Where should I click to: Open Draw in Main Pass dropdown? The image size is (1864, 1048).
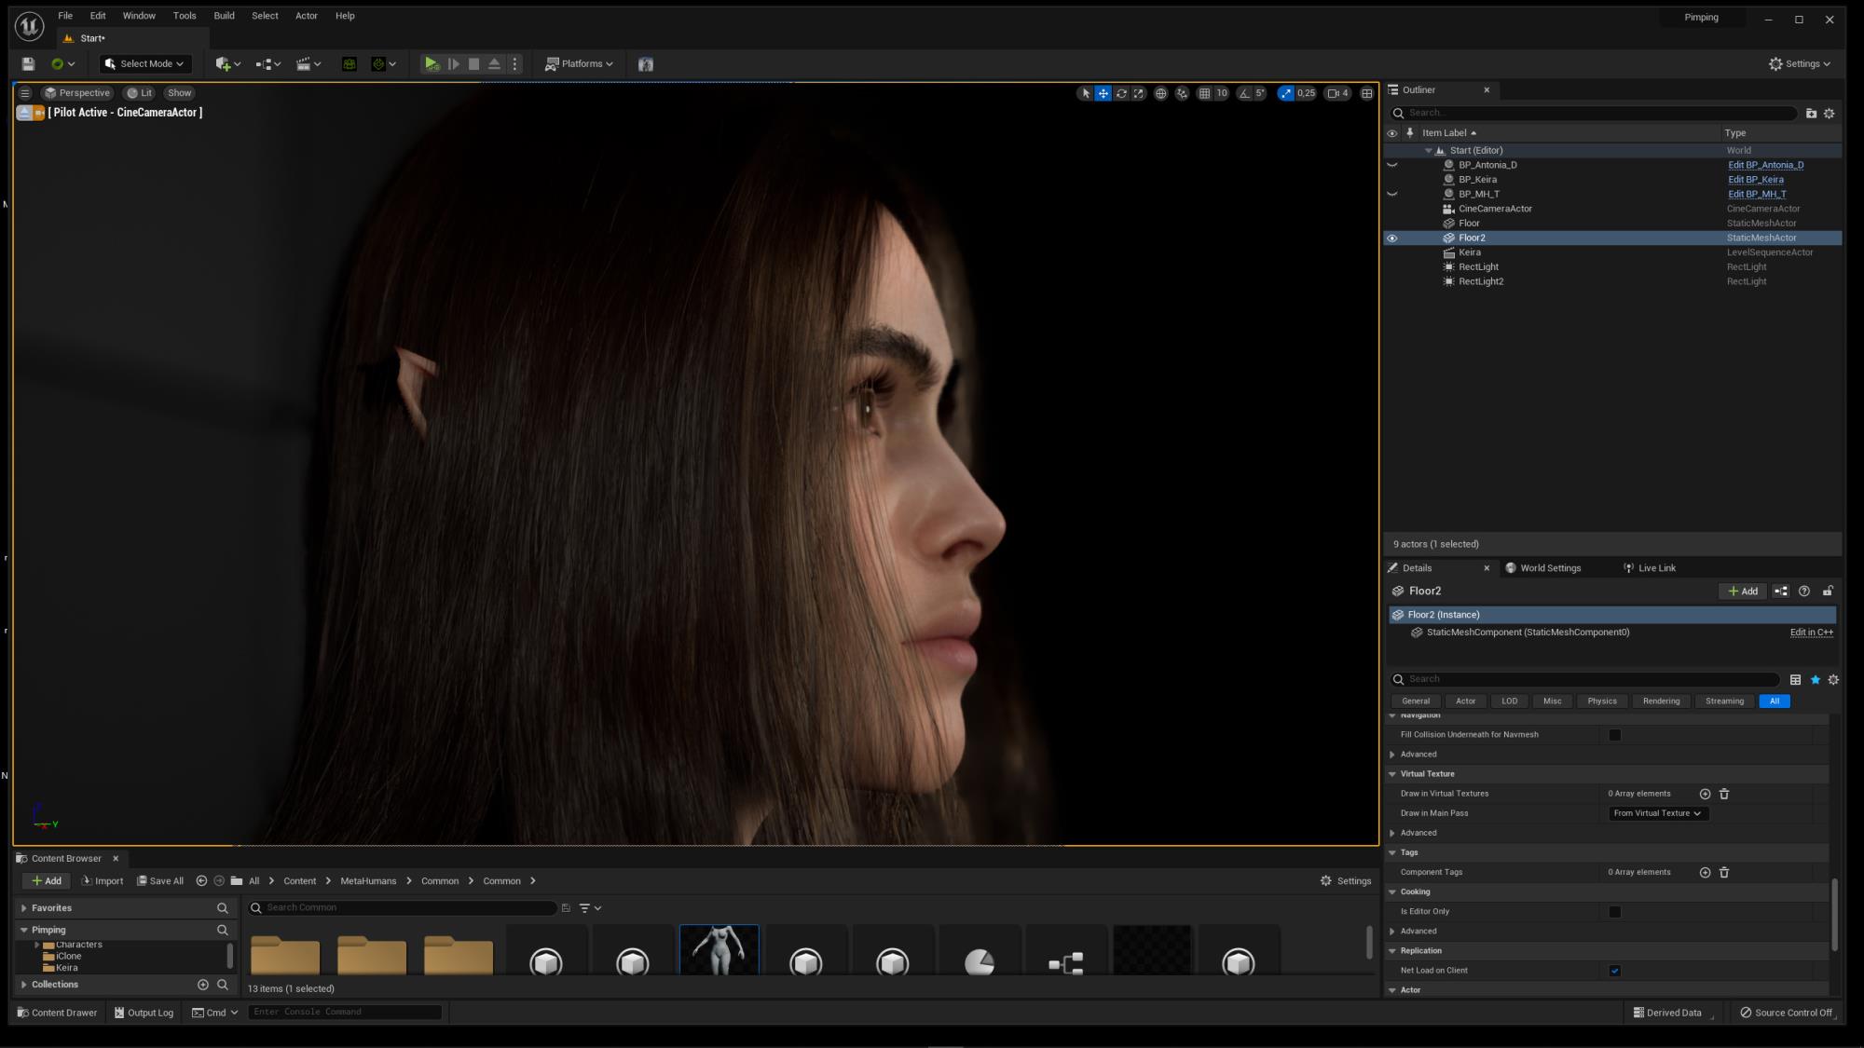pos(1658,813)
